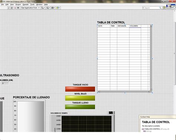The image size is (176, 140).
Task: Select the TIME column header
Action: pyautogui.click(x=114, y=26)
